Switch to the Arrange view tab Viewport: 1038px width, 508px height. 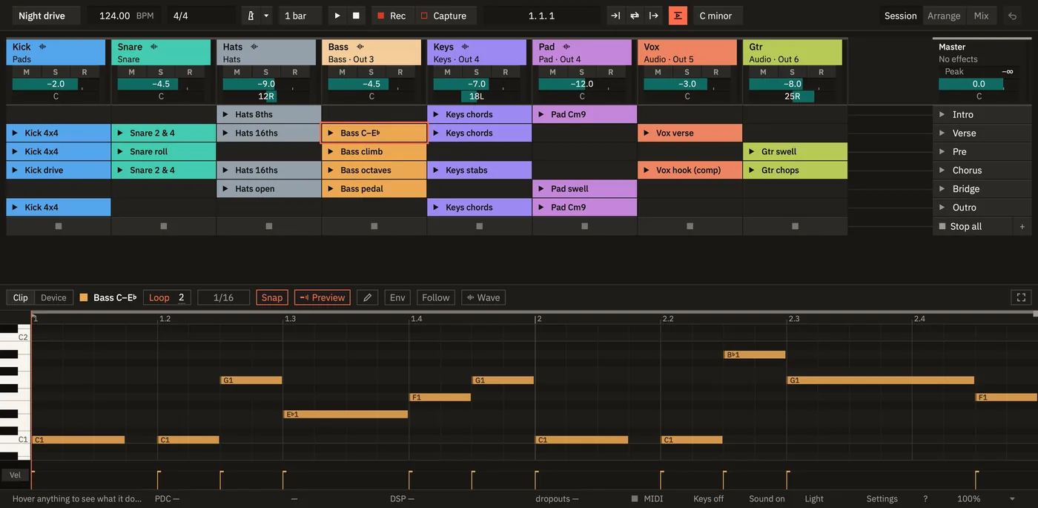(x=944, y=16)
